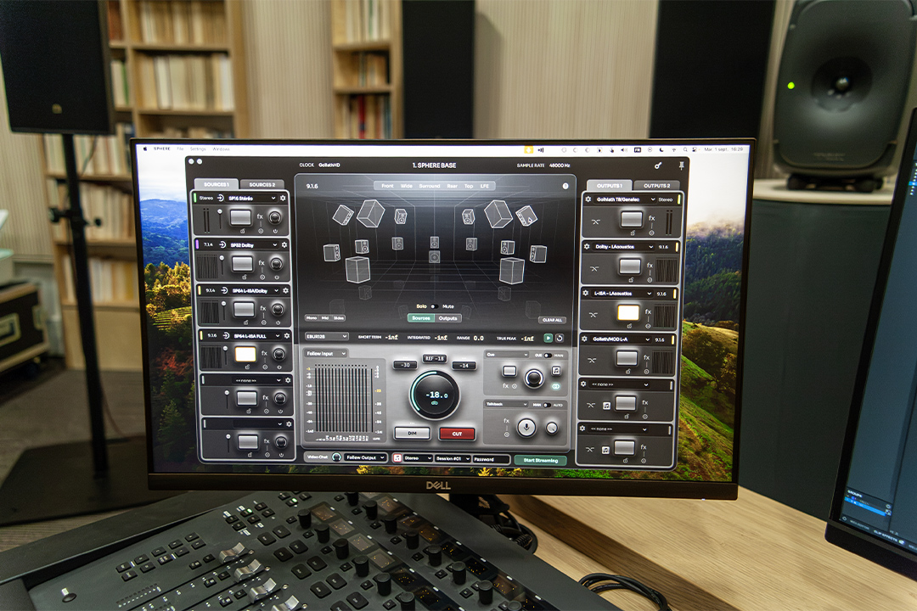Open the EBU R128 loudness standard dropdown
This screenshot has height=611, width=917.
(326, 337)
